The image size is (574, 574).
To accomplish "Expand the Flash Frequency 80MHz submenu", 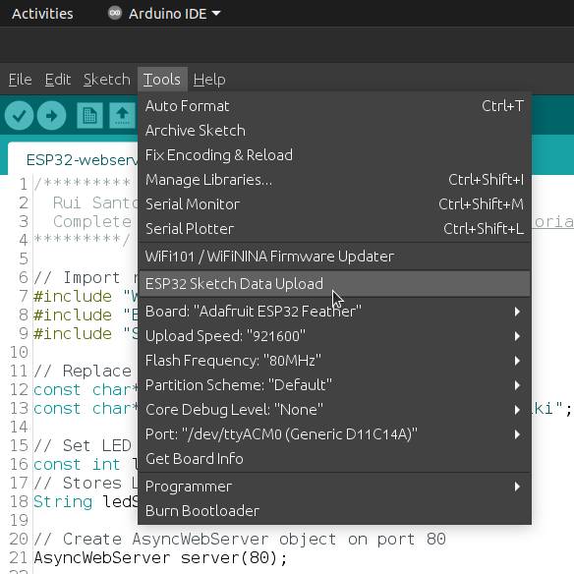I will click(334, 361).
